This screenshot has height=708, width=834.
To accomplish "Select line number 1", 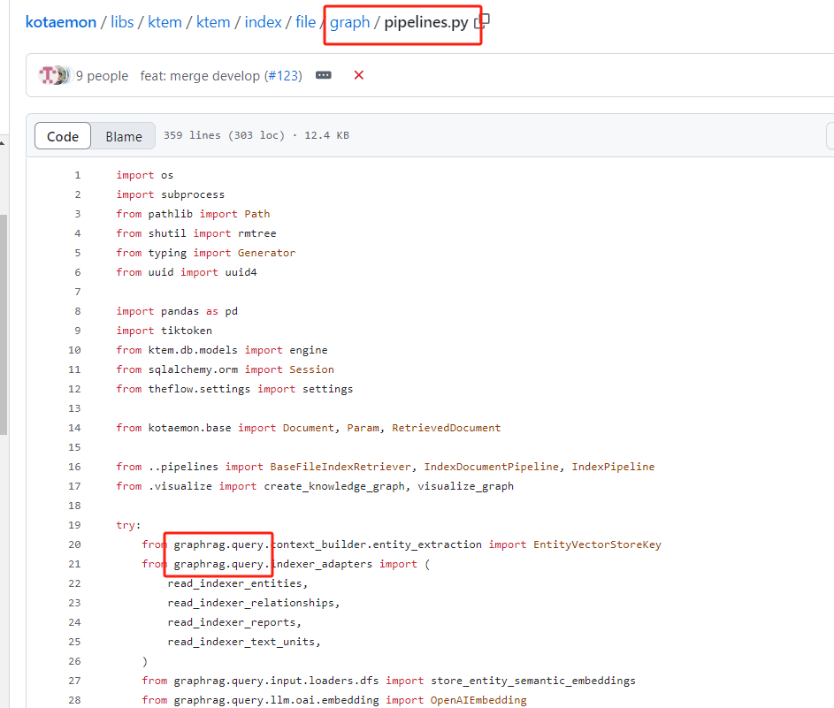I will pyautogui.click(x=78, y=175).
